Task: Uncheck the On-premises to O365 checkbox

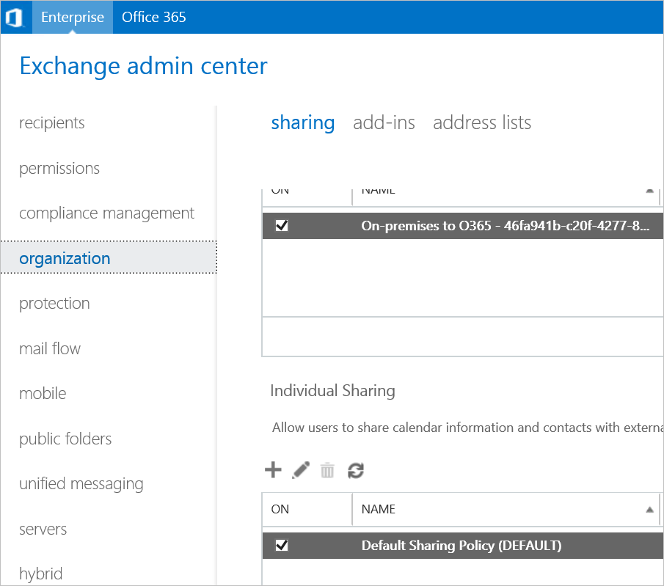Action: 282,225
